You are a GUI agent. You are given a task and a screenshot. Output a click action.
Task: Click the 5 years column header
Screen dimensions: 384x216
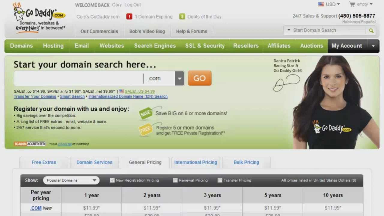point(273,195)
